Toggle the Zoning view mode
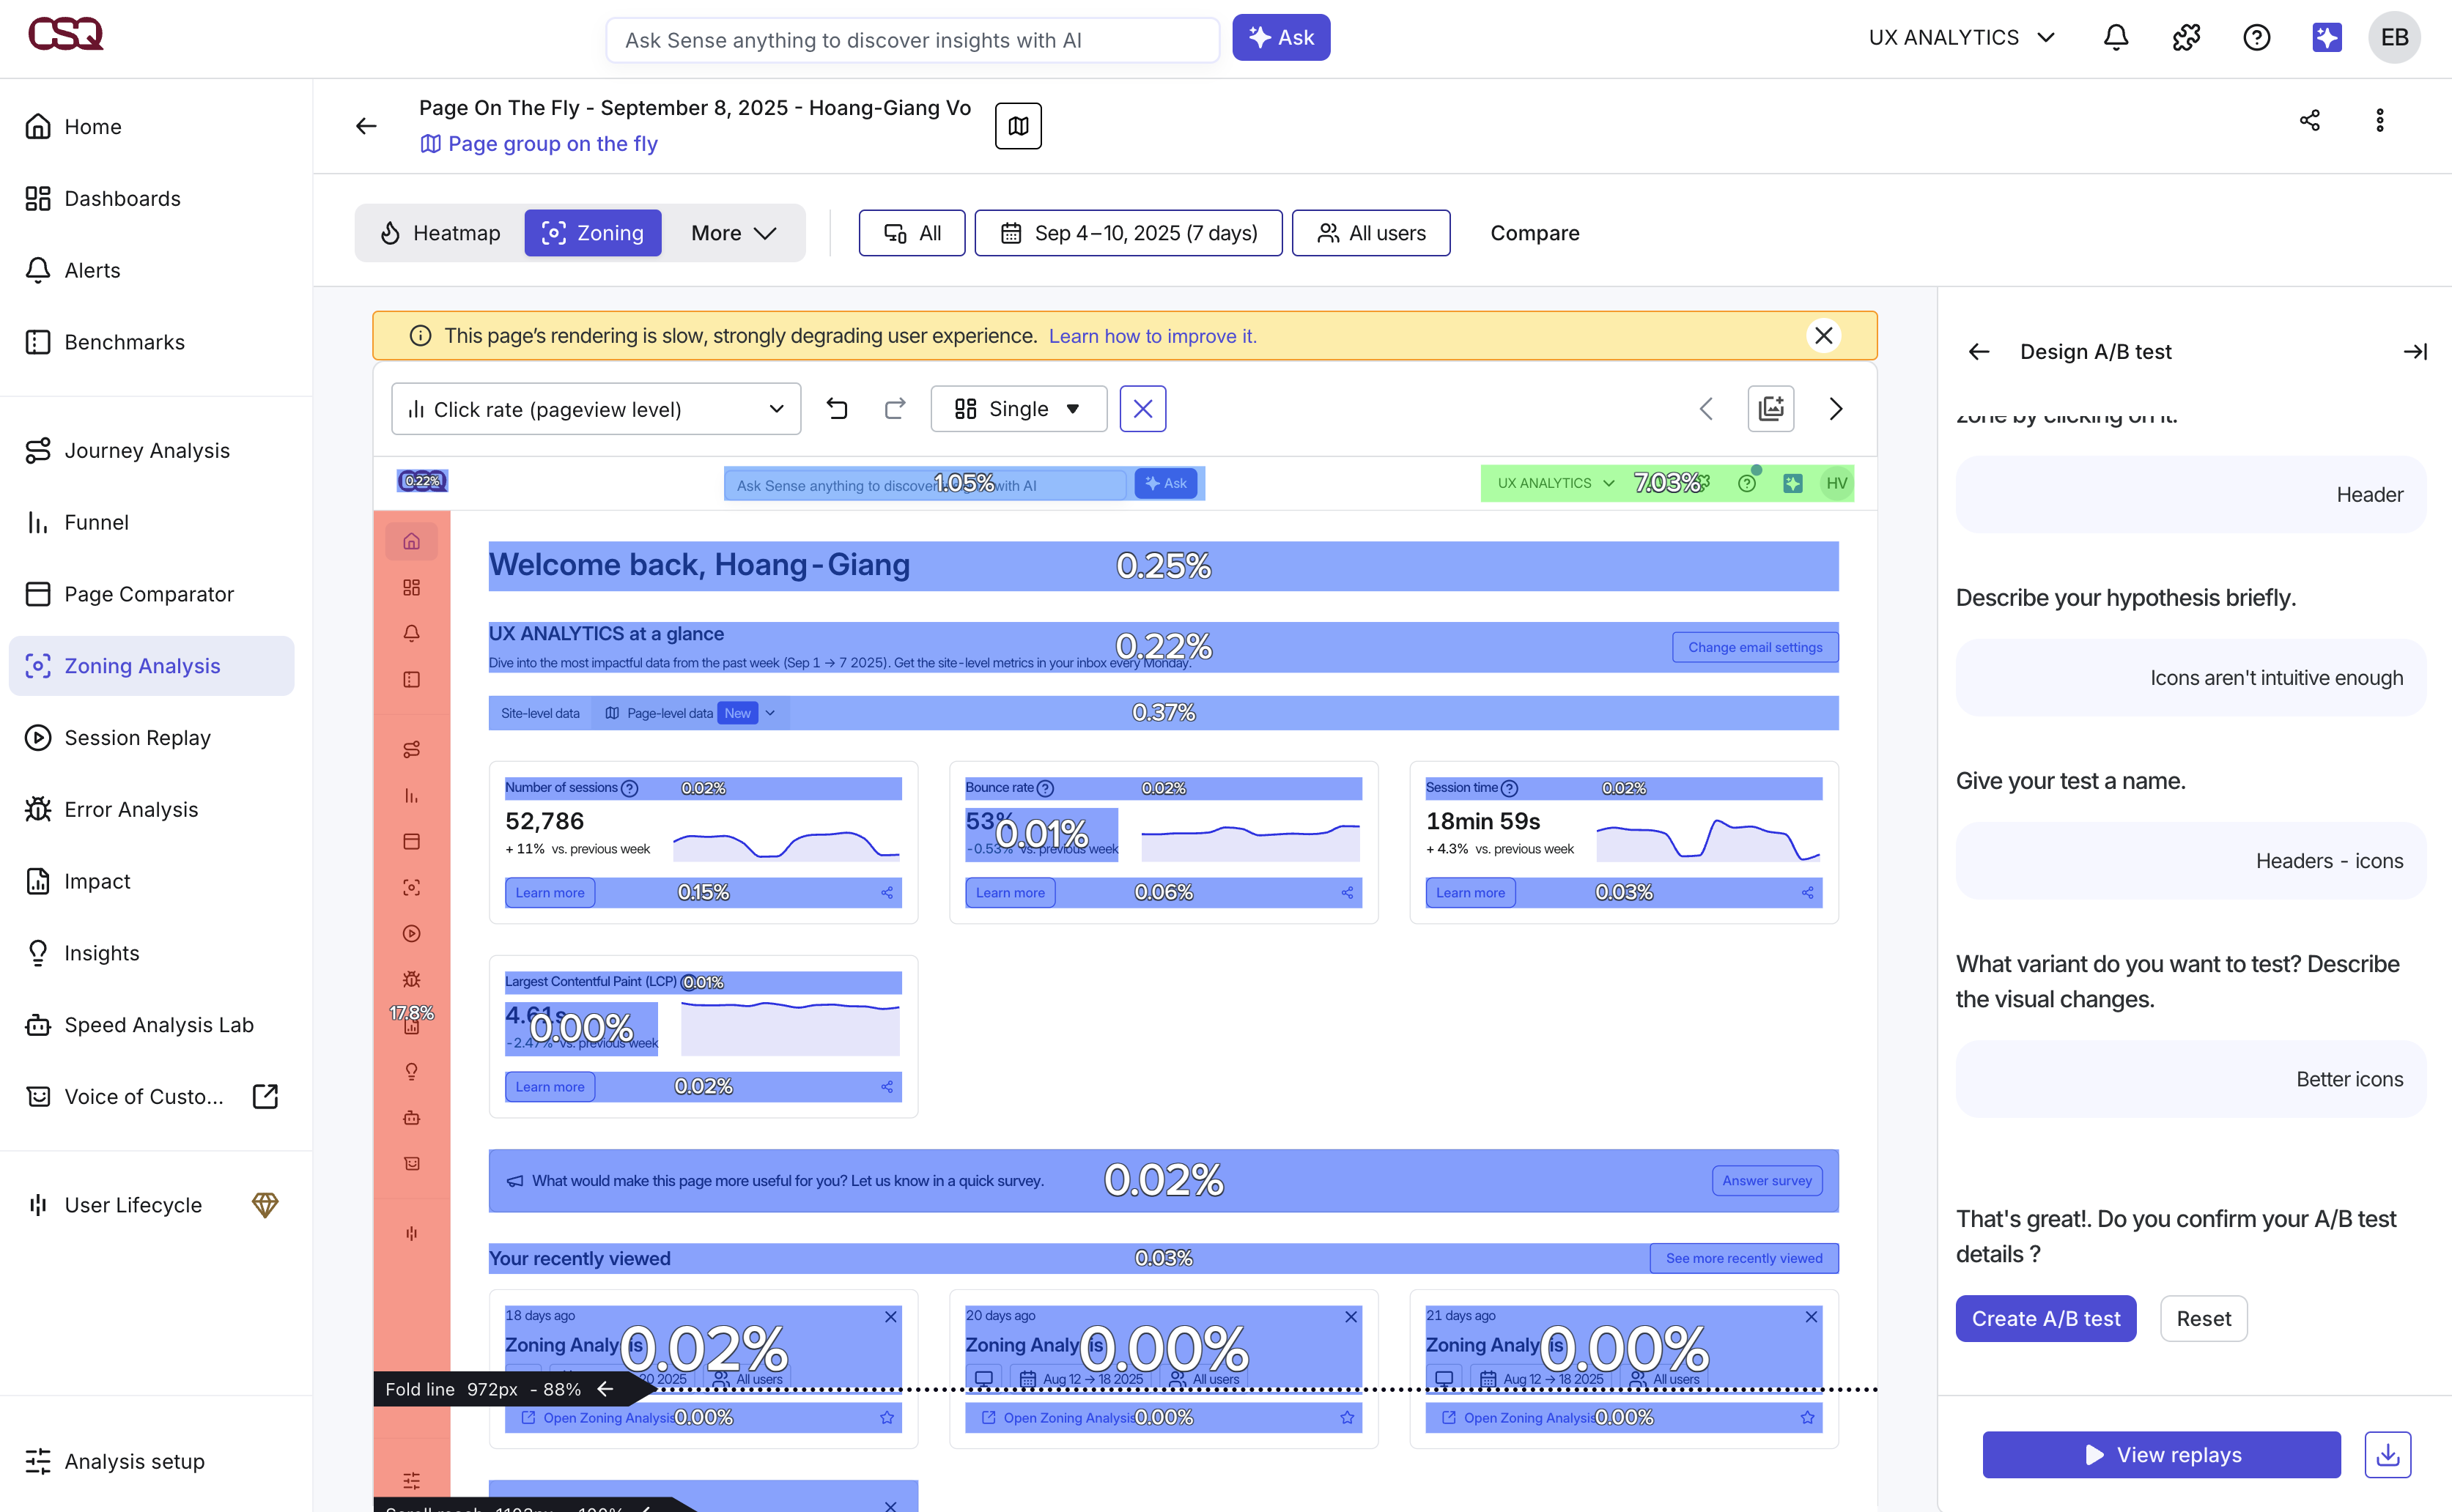 (x=592, y=233)
